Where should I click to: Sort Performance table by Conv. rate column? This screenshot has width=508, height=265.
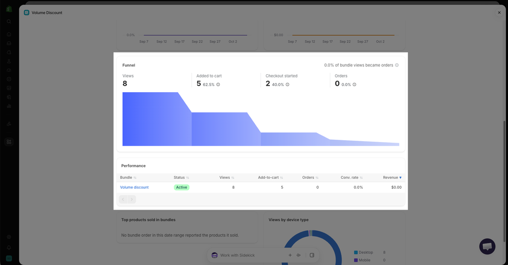[352, 177]
